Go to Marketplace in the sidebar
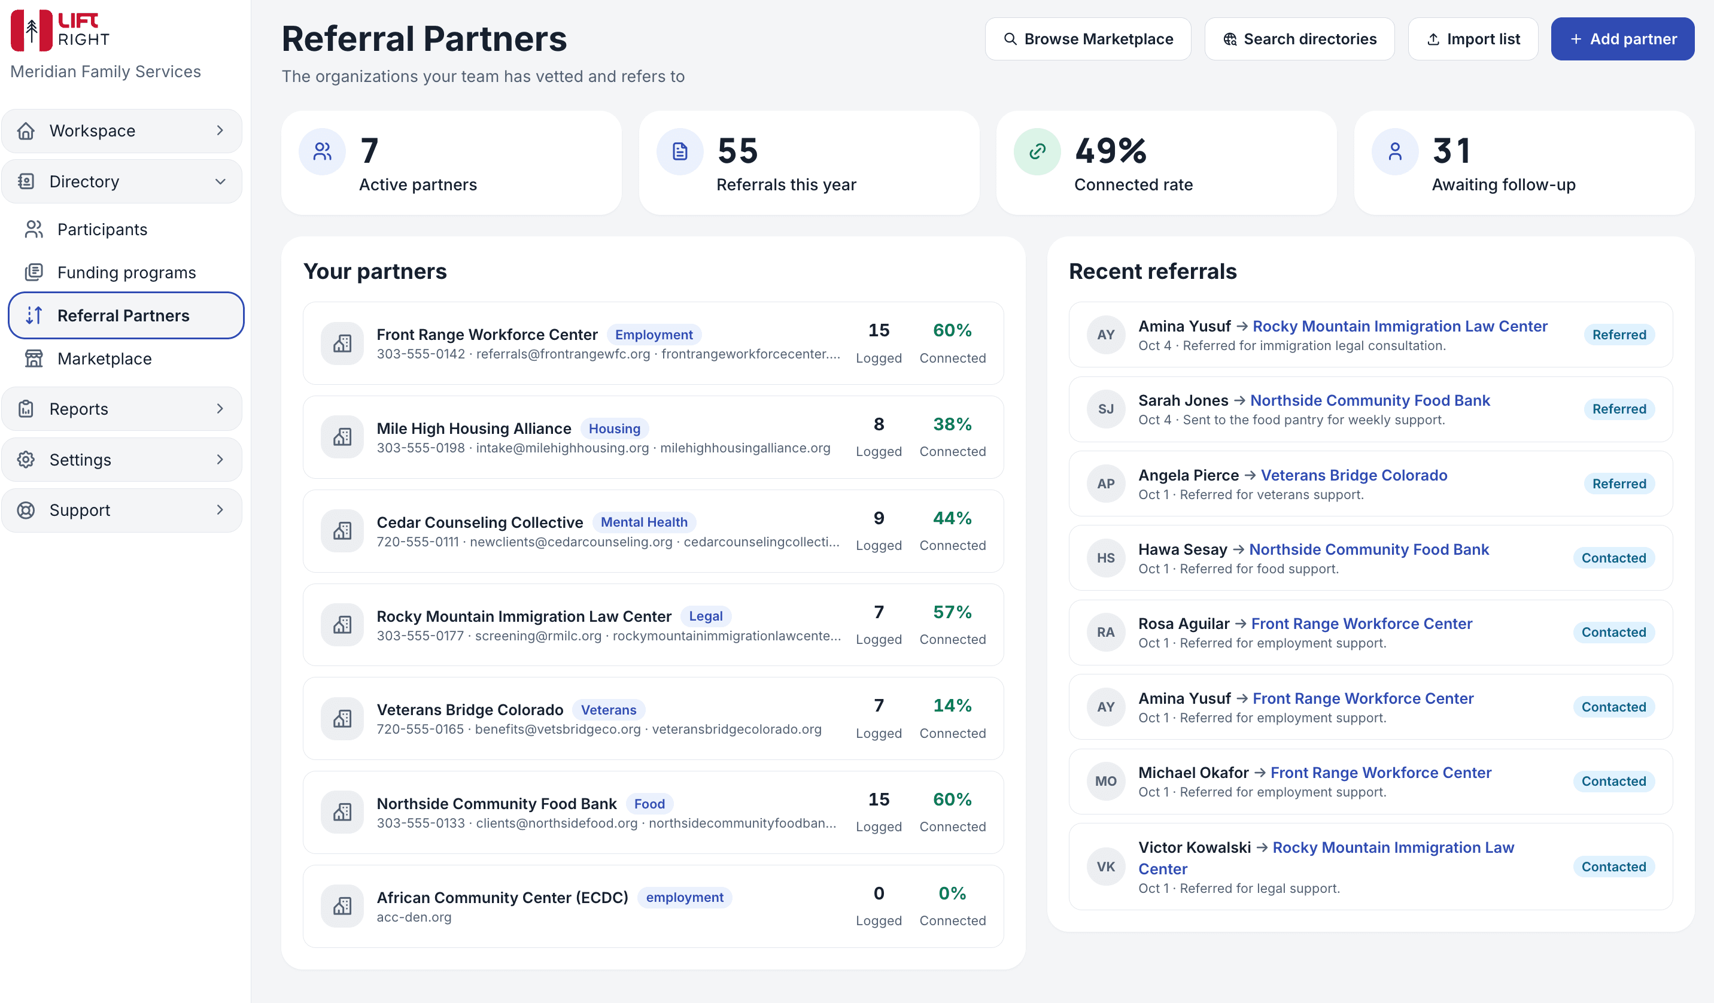Viewport: 1714px width, 1003px height. click(126, 358)
